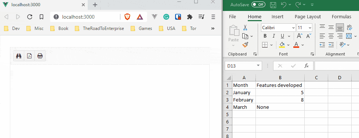The image size is (359, 138).
Task: Expand the fill color dropdown arrow
Action: tap(288, 45)
